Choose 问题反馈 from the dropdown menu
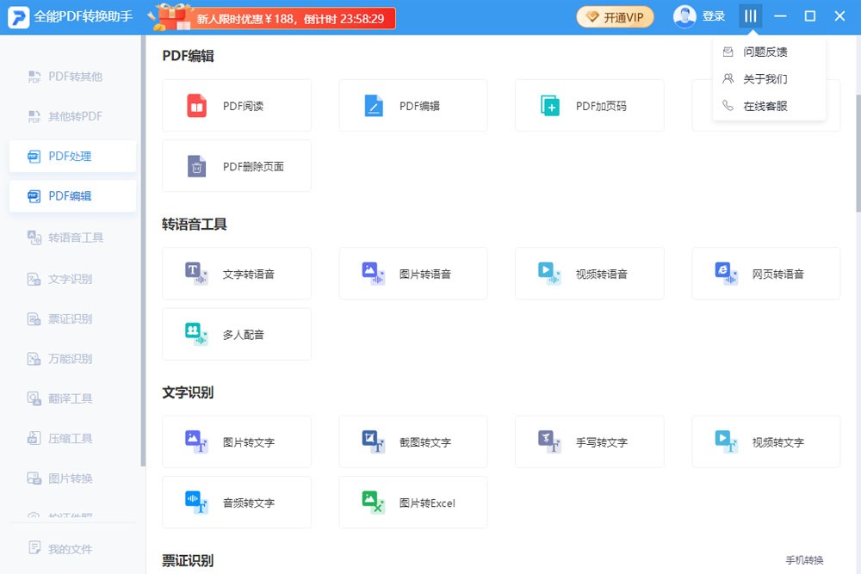Image resolution: width=861 pixels, height=574 pixels. [765, 52]
